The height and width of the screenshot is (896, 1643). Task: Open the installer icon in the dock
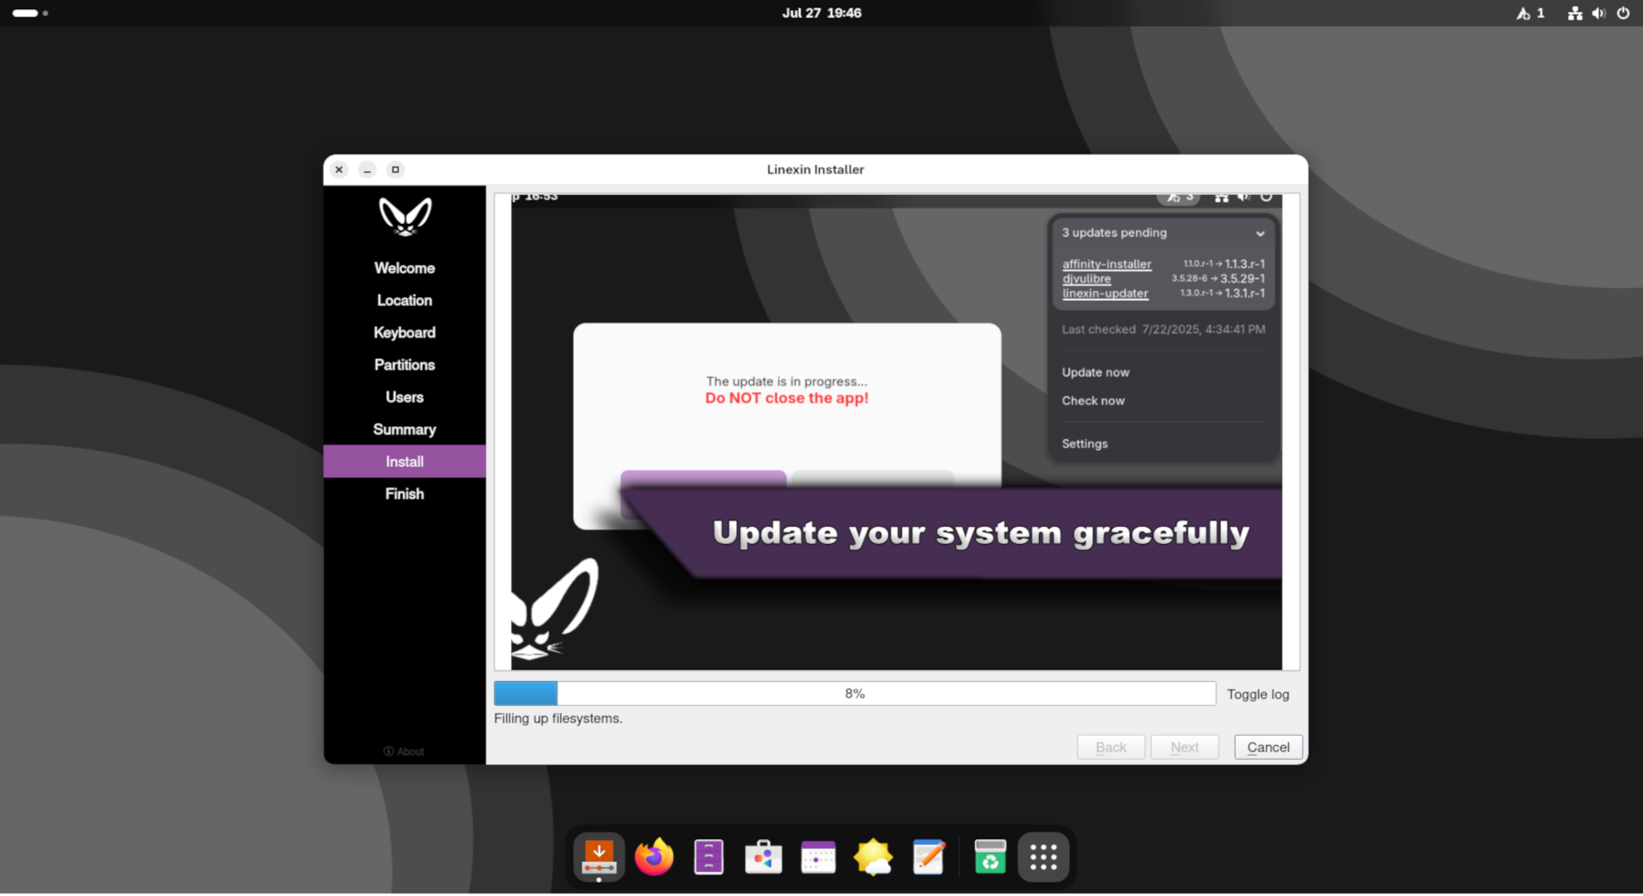[x=599, y=857]
